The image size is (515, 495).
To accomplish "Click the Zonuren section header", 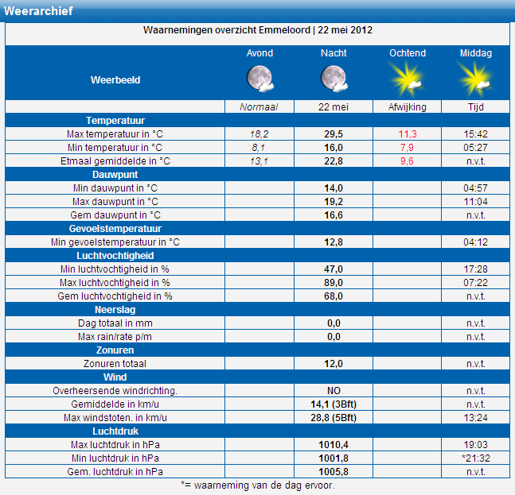I will click(x=115, y=350).
